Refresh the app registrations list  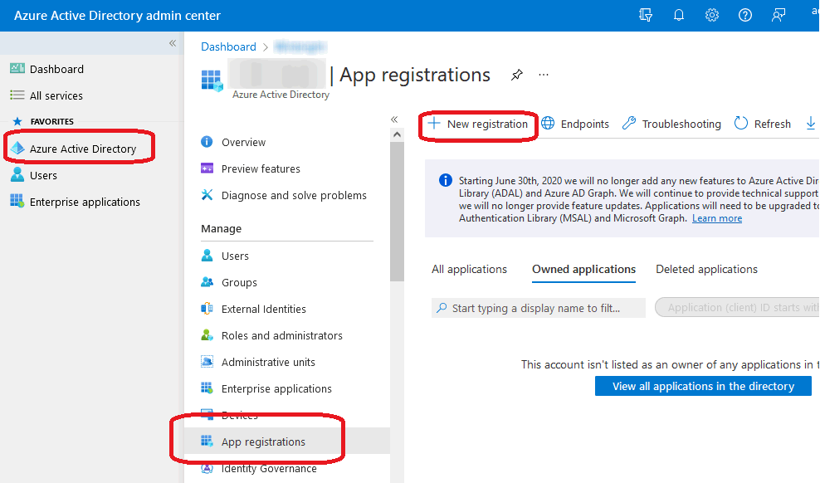coord(763,124)
